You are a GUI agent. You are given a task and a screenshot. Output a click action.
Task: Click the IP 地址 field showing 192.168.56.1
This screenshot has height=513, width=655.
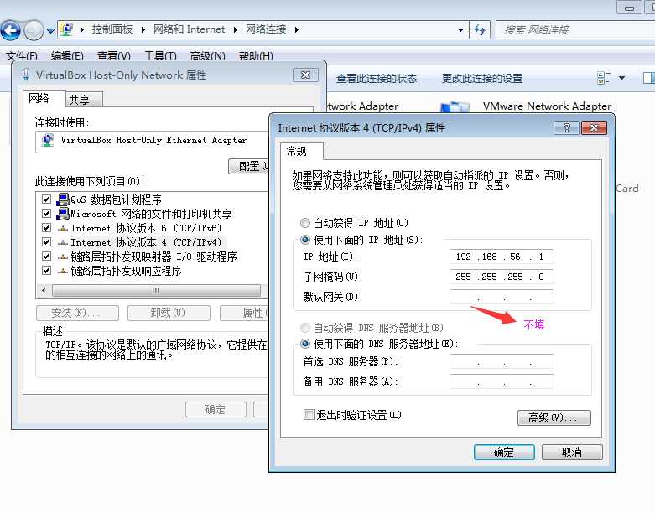(x=502, y=256)
